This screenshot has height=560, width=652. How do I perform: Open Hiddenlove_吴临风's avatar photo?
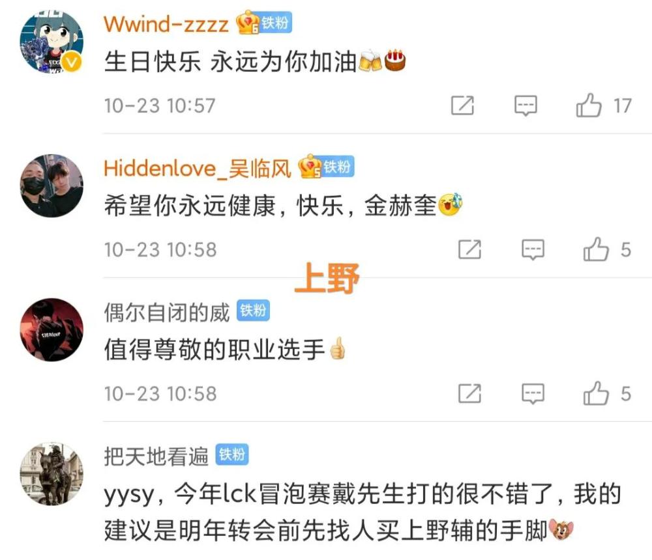coord(52,186)
